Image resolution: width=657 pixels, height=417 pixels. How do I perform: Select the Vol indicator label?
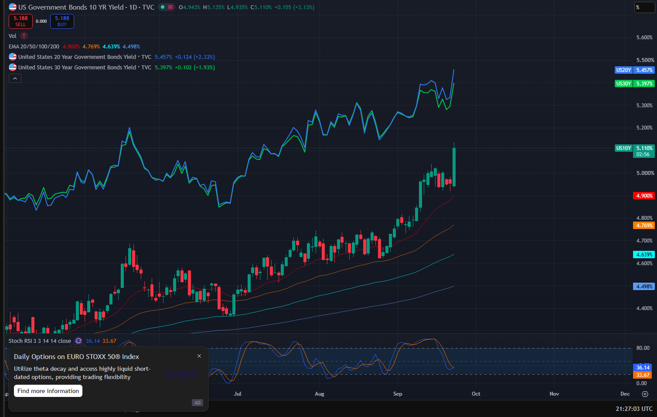pos(13,36)
